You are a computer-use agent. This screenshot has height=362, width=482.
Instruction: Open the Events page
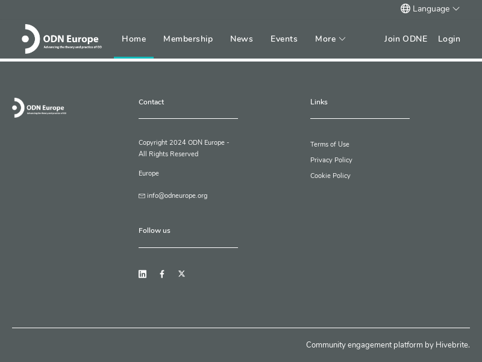point(284,39)
